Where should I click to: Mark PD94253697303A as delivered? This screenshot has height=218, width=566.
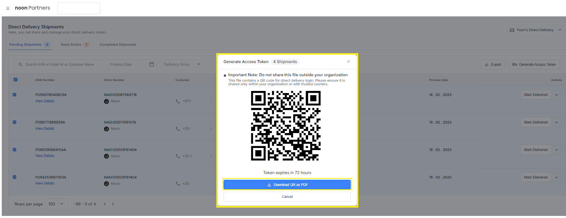click(536, 177)
